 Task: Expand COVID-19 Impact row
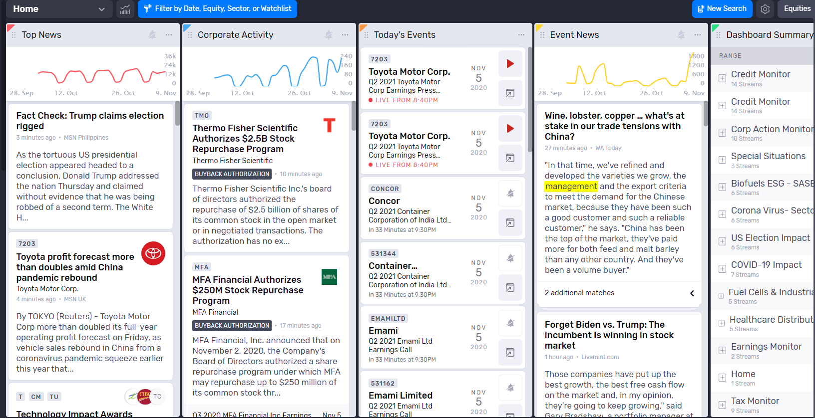pos(722,269)
